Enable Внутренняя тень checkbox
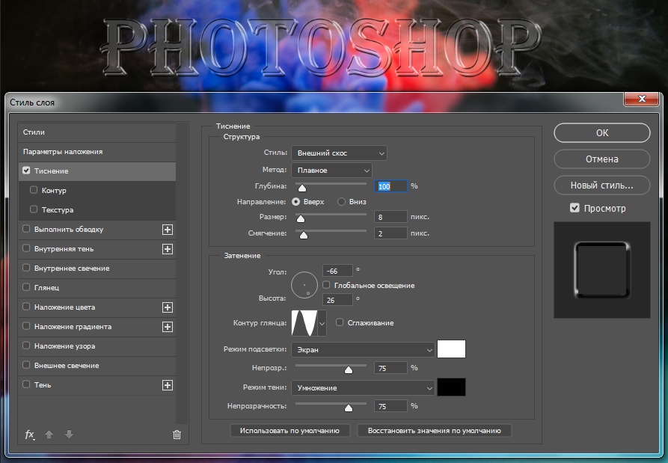 click(26, 248)
